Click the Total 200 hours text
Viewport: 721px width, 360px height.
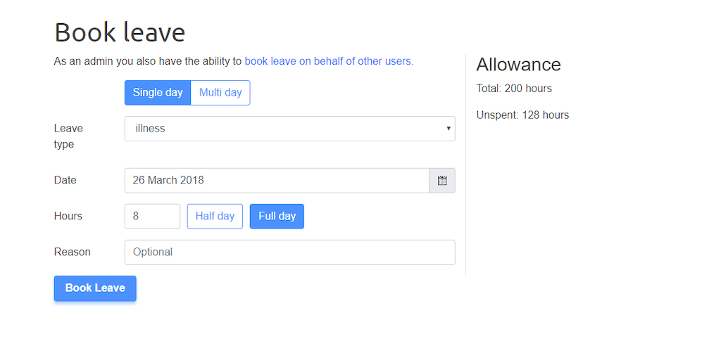[x=514, y=89]
